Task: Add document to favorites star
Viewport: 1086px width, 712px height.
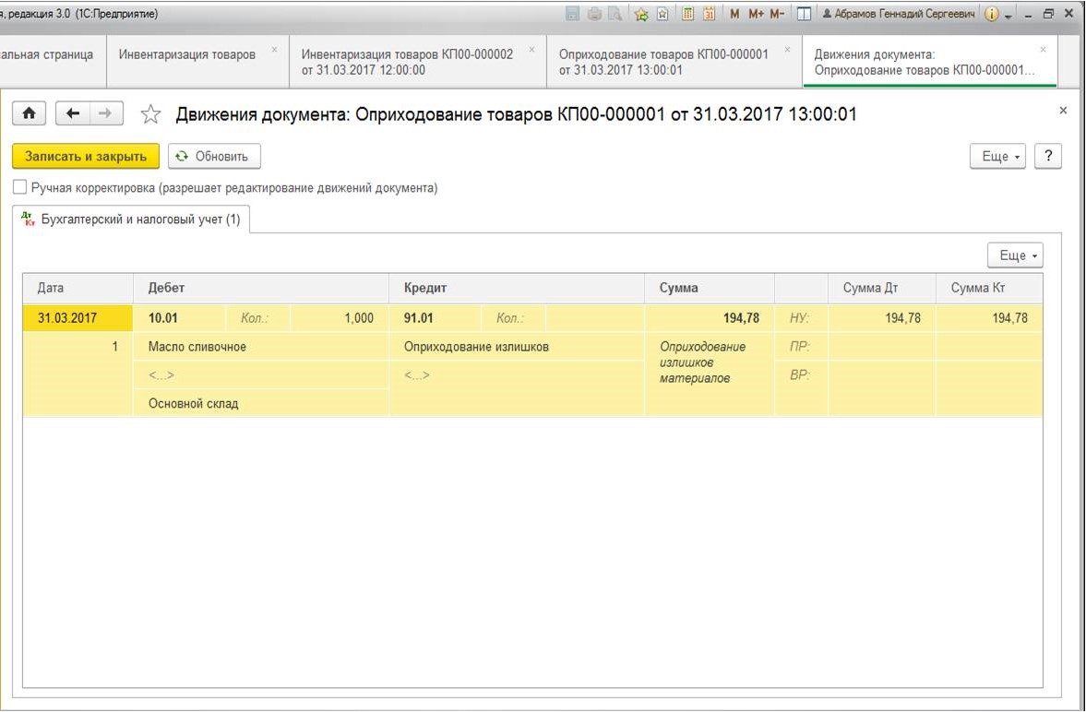Action: (150, 114)
